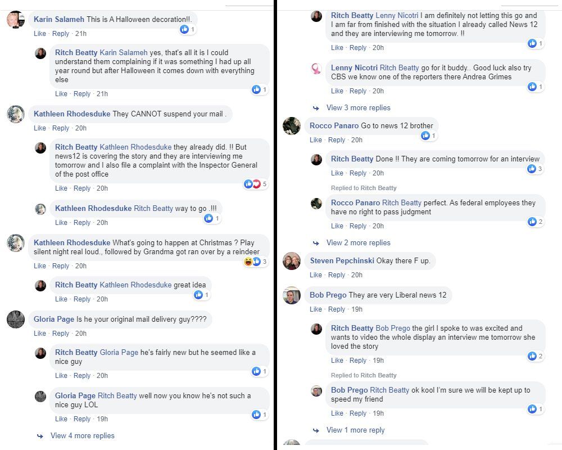Click Bob Prego's avatar beside 'They are very Liberal news 12'

pyautogui.click(x=291, y=295)
